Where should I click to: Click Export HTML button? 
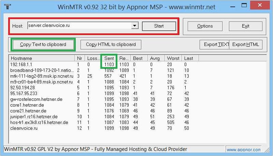coord(246,45)
